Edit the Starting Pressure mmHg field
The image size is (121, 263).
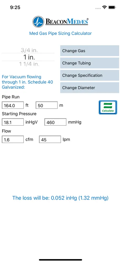point(55,122)
